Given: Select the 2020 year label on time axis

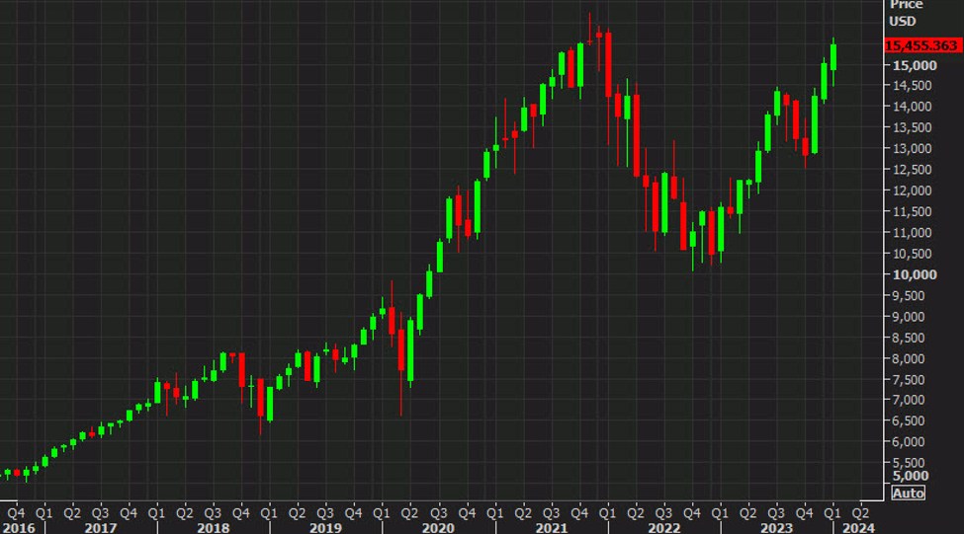Looking at the screenshot, I should point(438,528).
